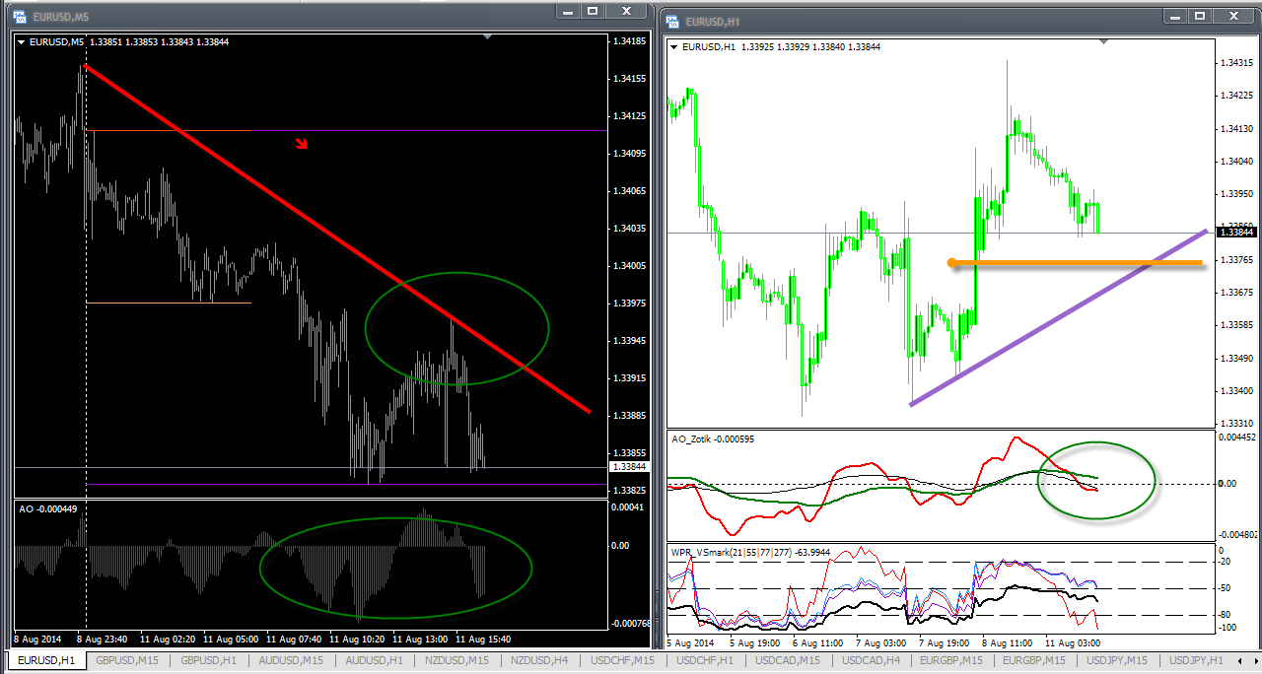Screen dimensions: 1262x674
Task: Expand the EURUSD,H1 chart label dropdown triangle
Action: point(674,47)
